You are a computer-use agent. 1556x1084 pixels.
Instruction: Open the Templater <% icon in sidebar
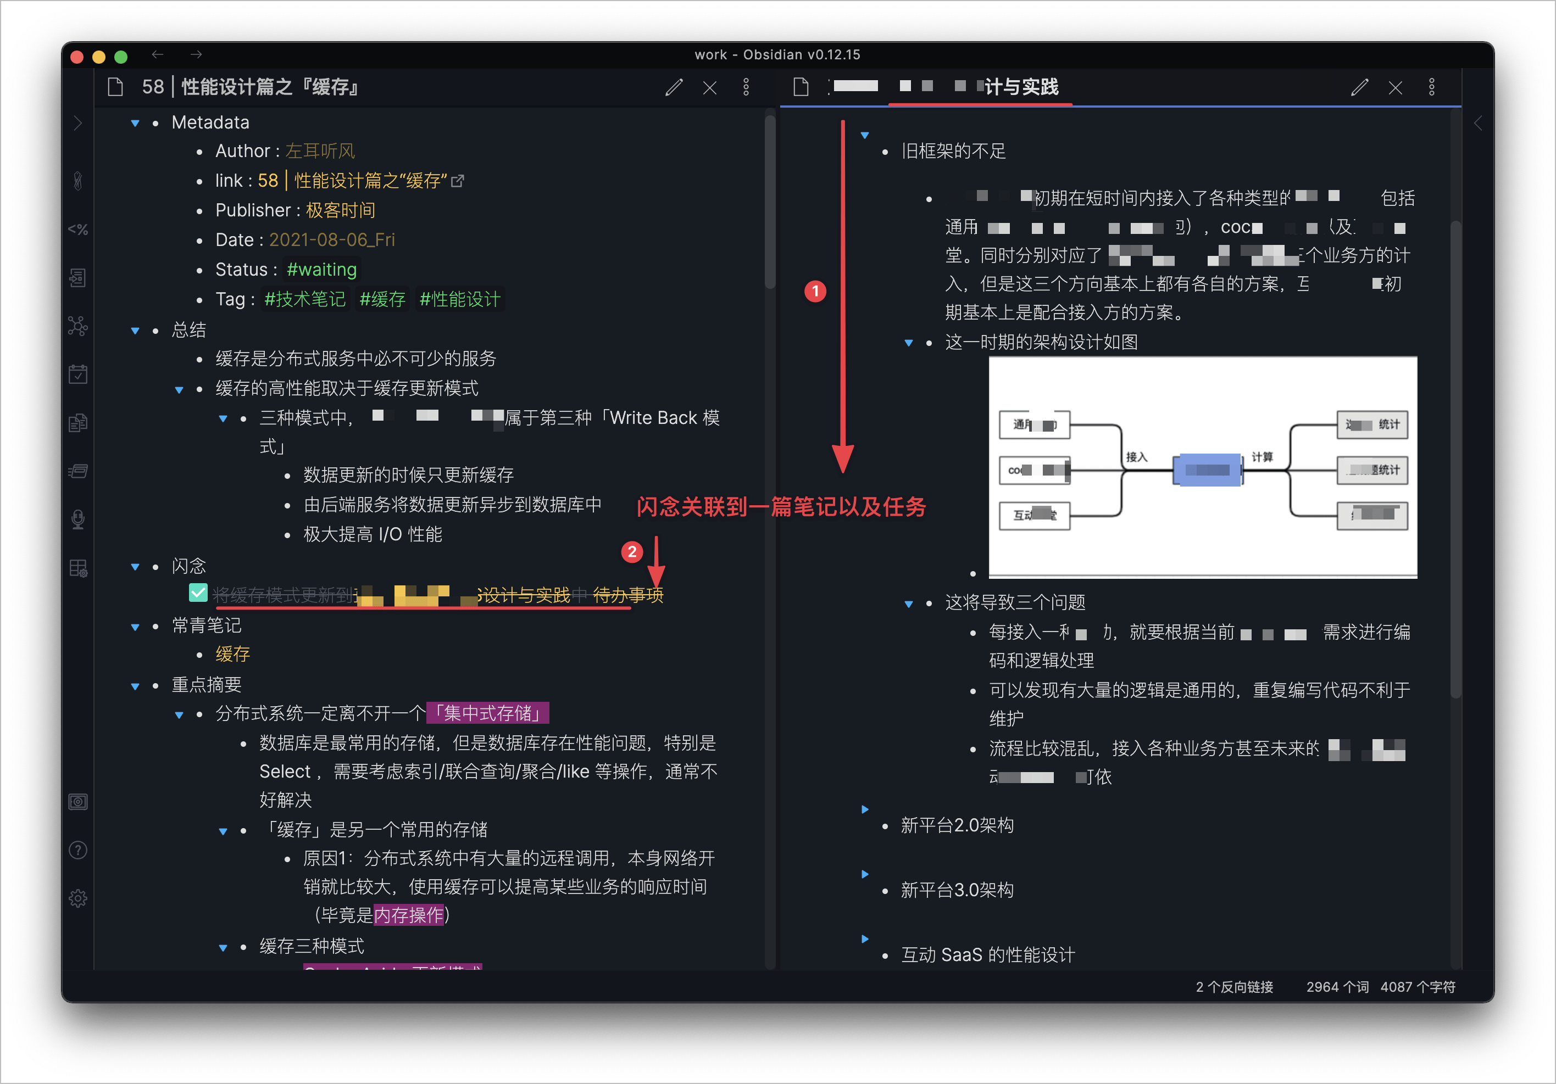[x=78, y=229]
